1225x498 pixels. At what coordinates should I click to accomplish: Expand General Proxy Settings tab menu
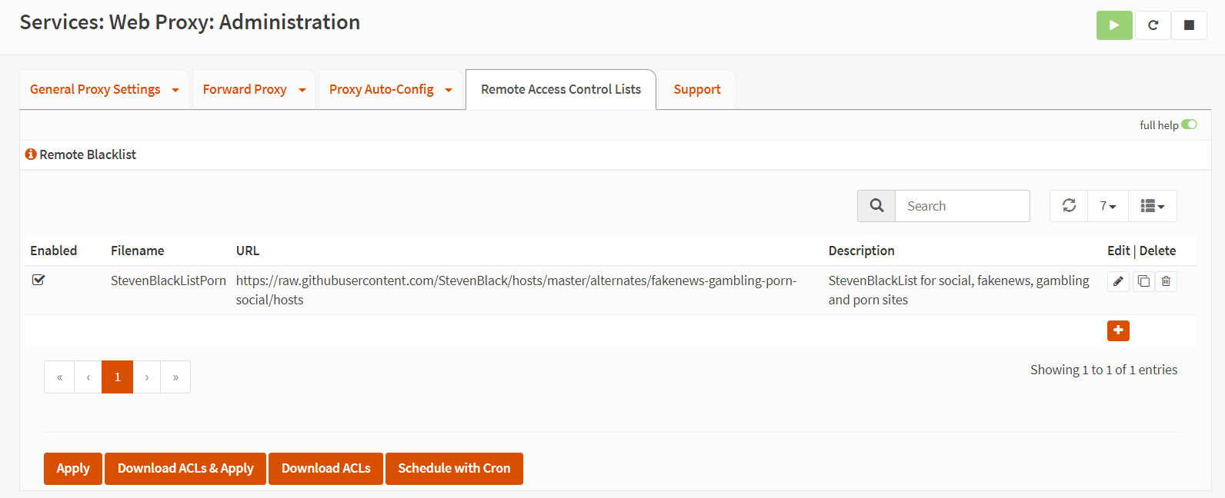click(x=175, y=90)
